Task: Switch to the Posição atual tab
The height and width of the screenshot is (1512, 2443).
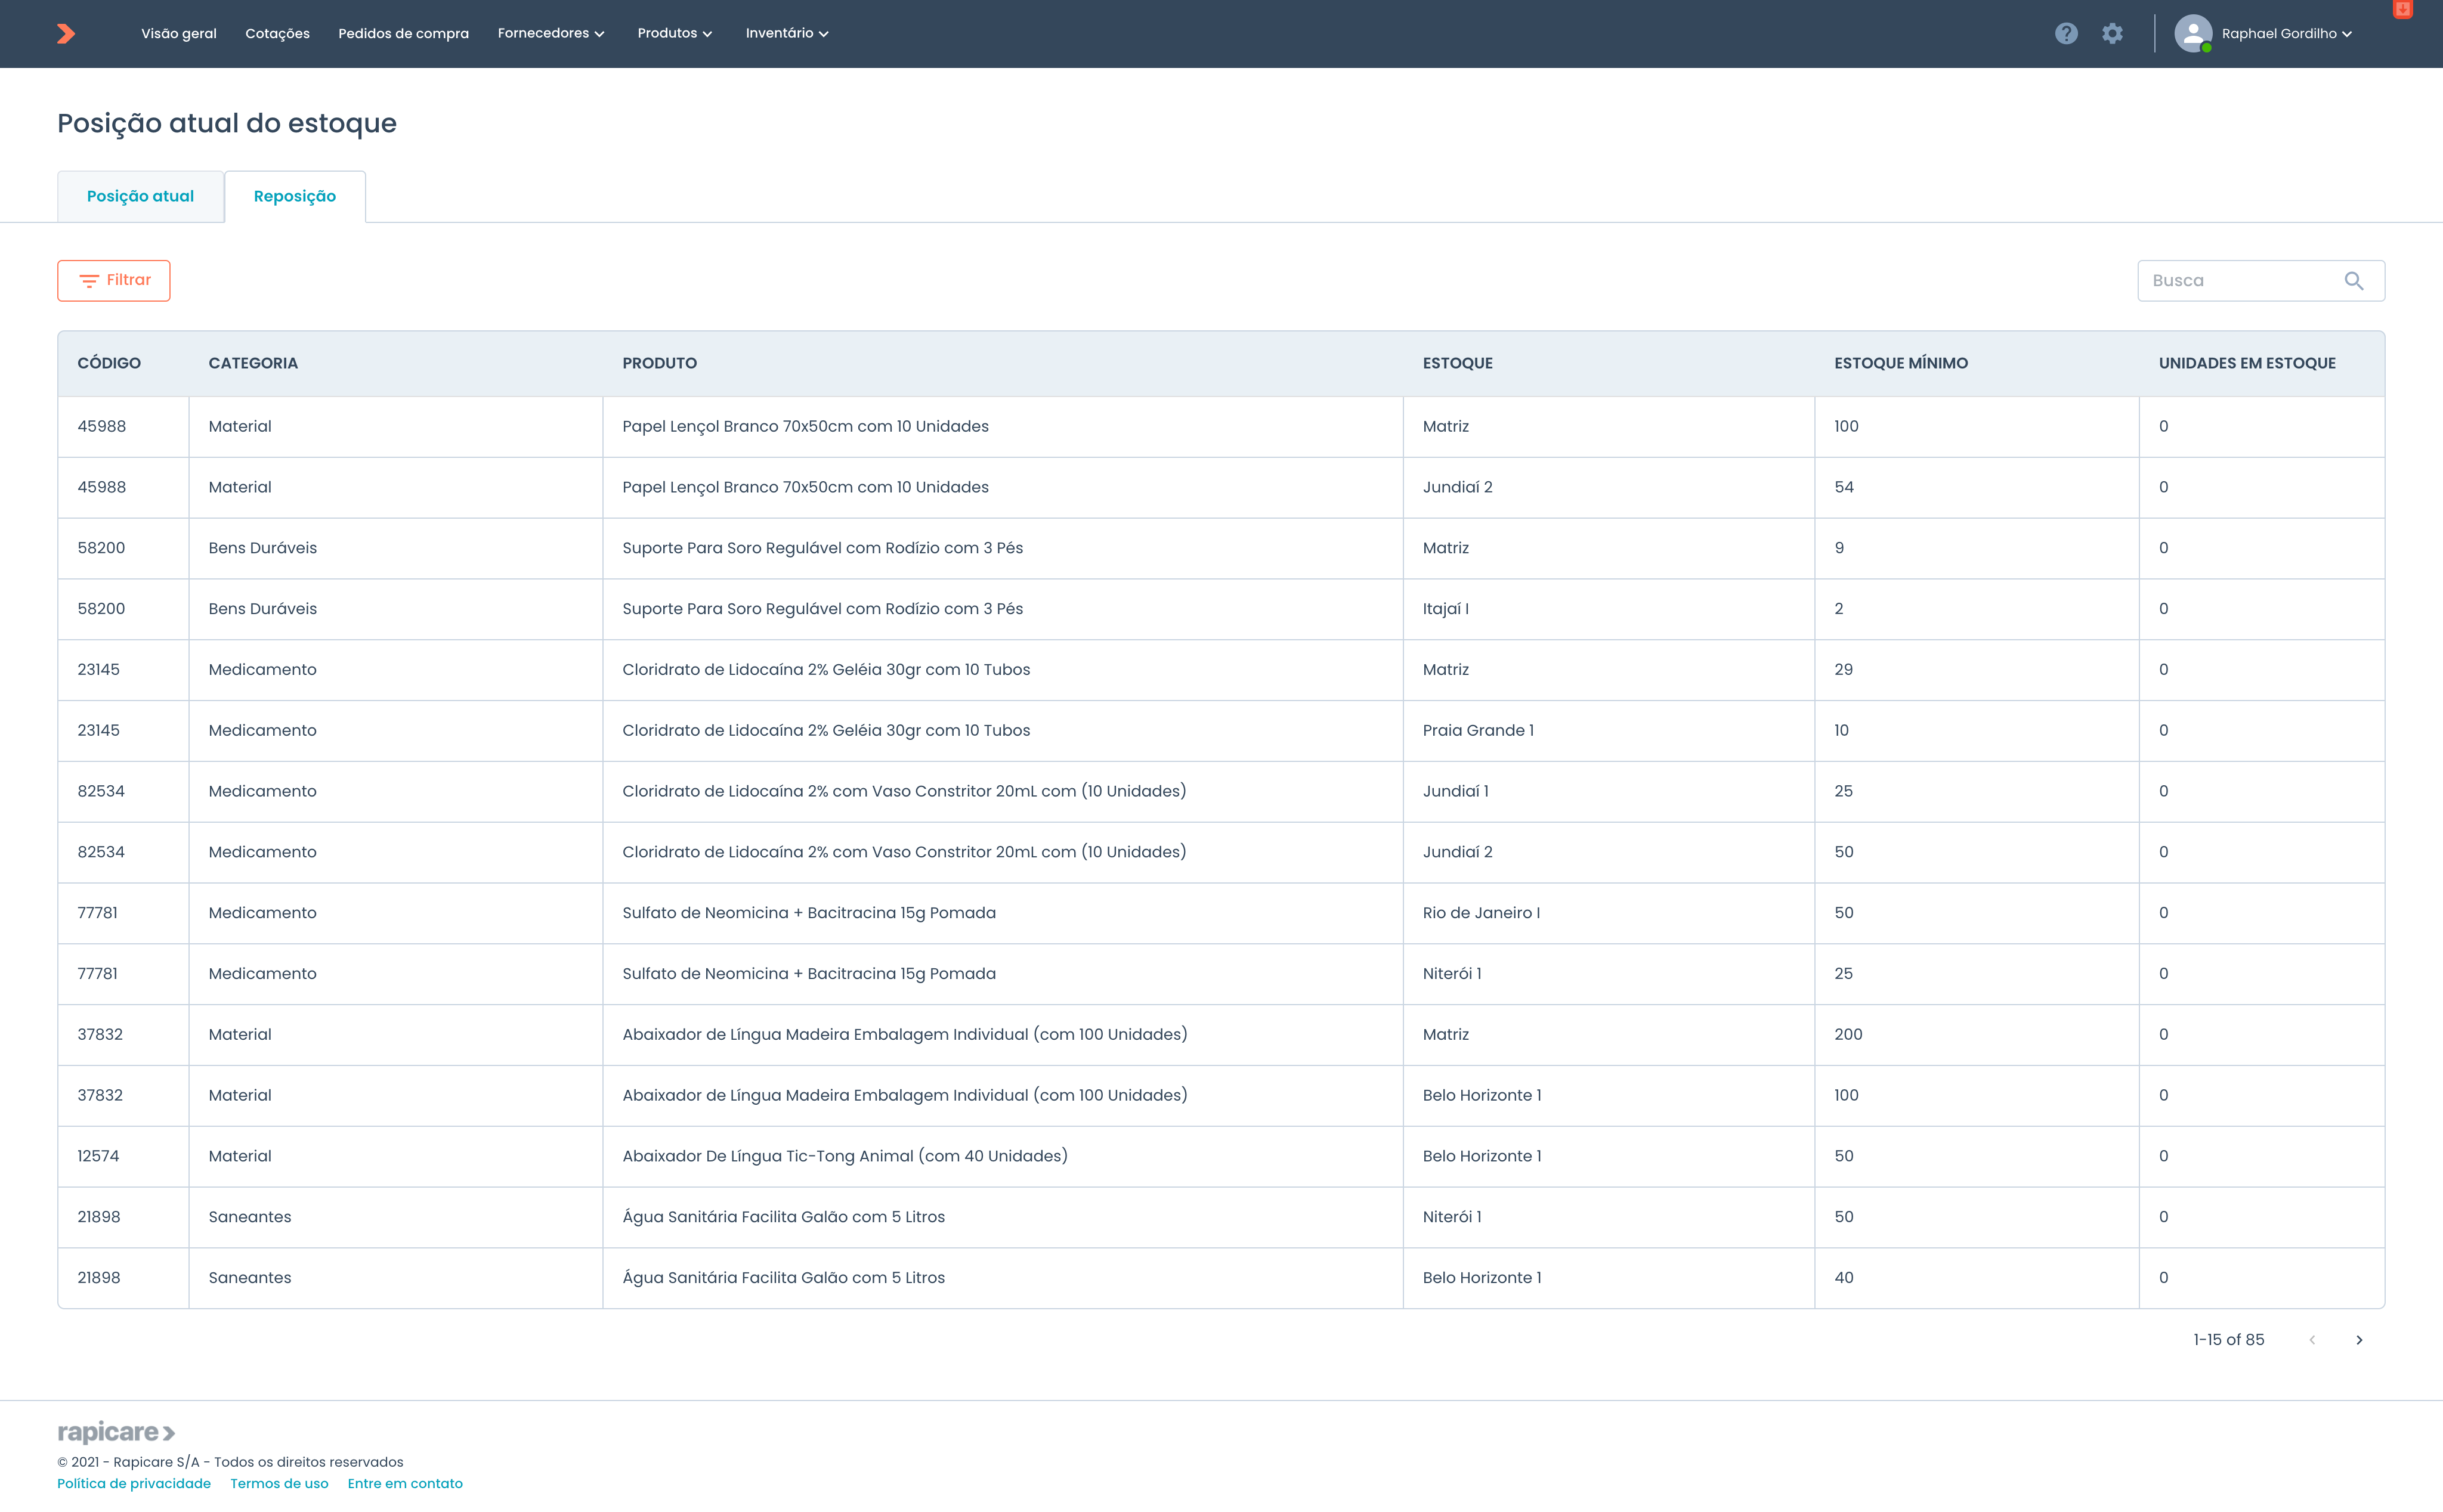Action: (x=140, y=197)
